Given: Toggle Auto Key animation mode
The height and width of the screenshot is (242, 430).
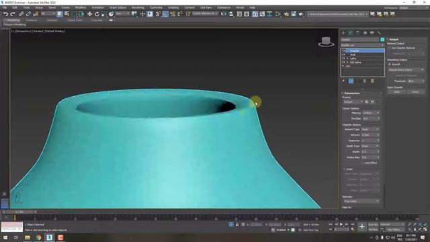Looking at the screenshot, I should (x=373, y=225).
